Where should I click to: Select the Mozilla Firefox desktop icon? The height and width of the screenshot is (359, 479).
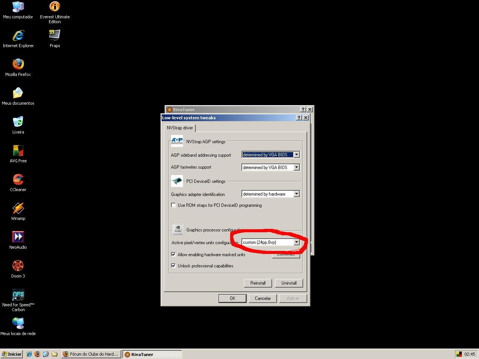(18, 67)
